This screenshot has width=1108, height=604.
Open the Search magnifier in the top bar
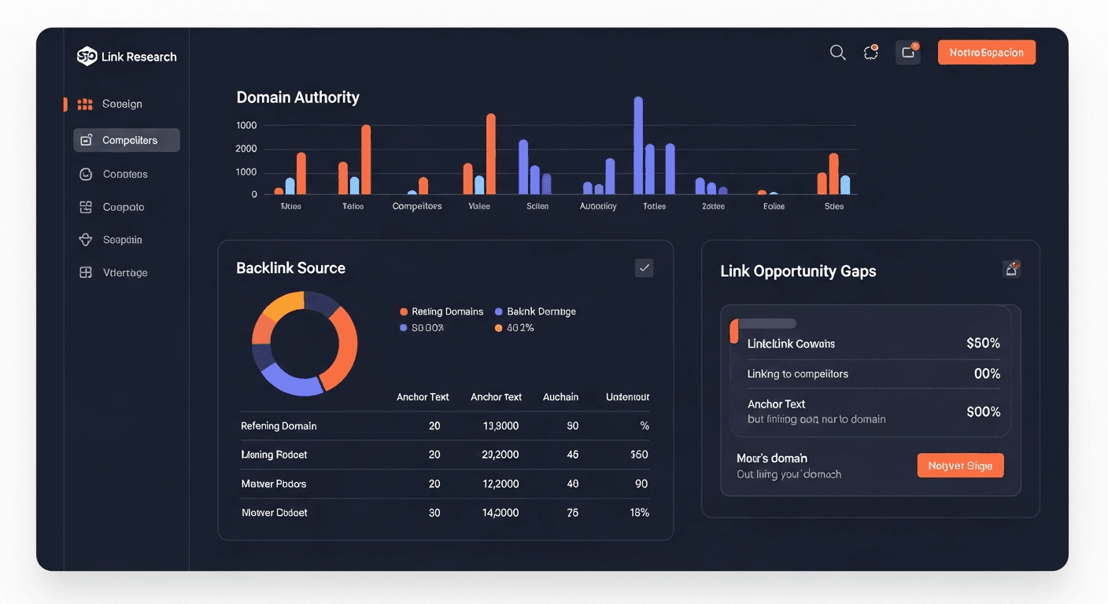(x=837, y=52)
